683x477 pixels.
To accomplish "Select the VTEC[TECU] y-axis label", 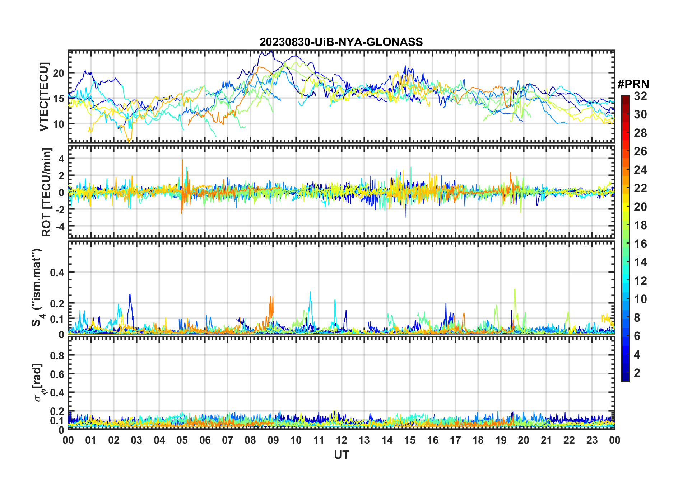I will 44,97.
